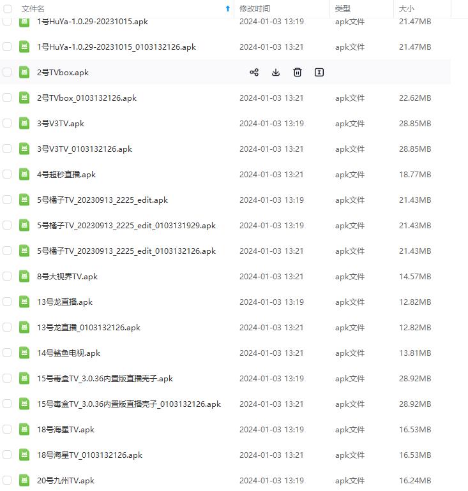Check the box for 13号龙直播.apk

tap(7, 302)
